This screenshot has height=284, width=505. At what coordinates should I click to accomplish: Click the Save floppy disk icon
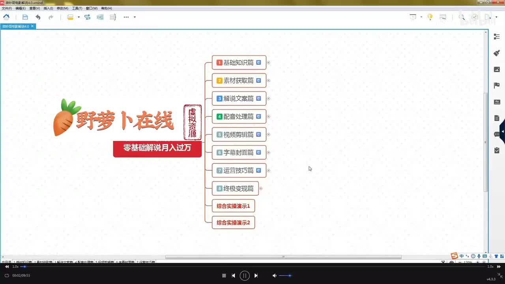pyautogui.click(x=25, y=17)
